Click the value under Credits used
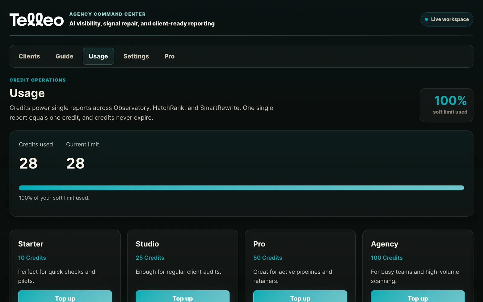This screenshot has height=302, width=483. point(28,163)
